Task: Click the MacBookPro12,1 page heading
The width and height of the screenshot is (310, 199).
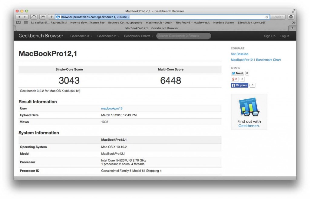Action: 48,54
